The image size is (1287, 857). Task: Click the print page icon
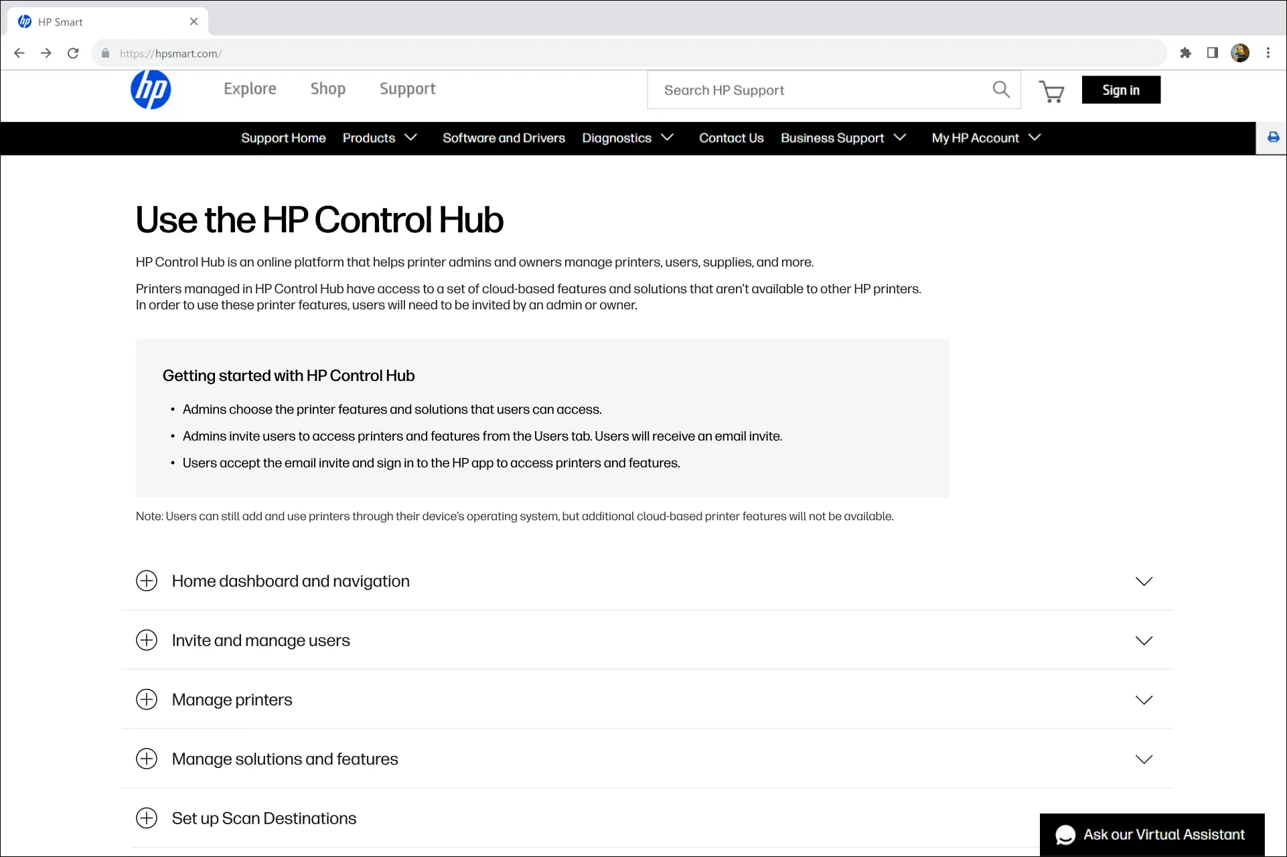(1272, 137)
